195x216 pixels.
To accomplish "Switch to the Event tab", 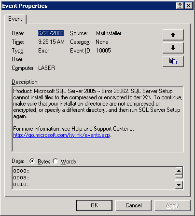I will [x=15, y=19].
